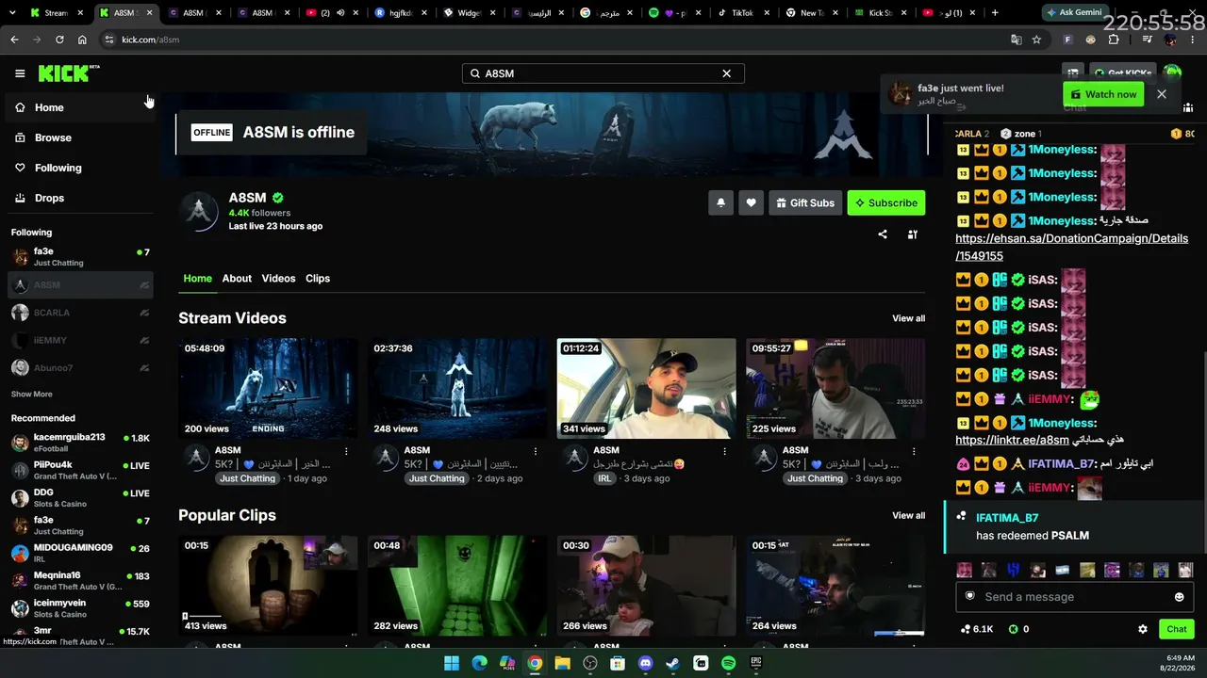Open a new Chrome tab

coord(995,13)
